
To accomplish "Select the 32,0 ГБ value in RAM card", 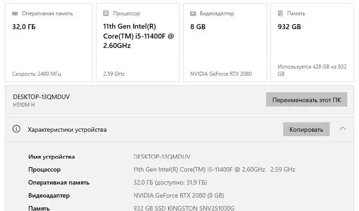I will (x=24, y=27).
